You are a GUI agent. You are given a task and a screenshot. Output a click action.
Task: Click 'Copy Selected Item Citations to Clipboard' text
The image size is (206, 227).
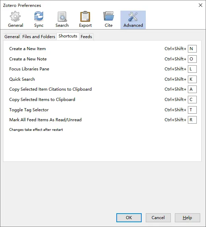(50, 89)
